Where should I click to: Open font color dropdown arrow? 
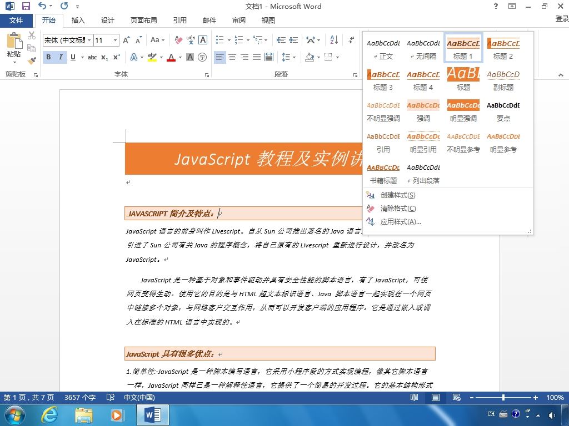pos(180,57)
